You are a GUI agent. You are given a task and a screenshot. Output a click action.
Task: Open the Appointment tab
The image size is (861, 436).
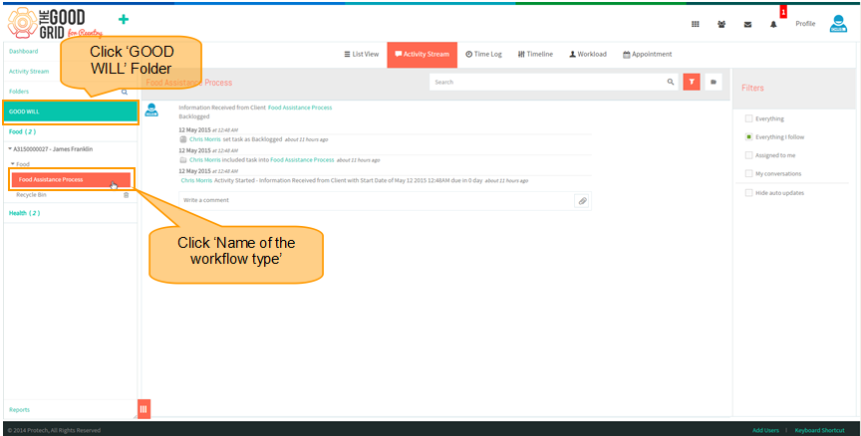[648, 55]
